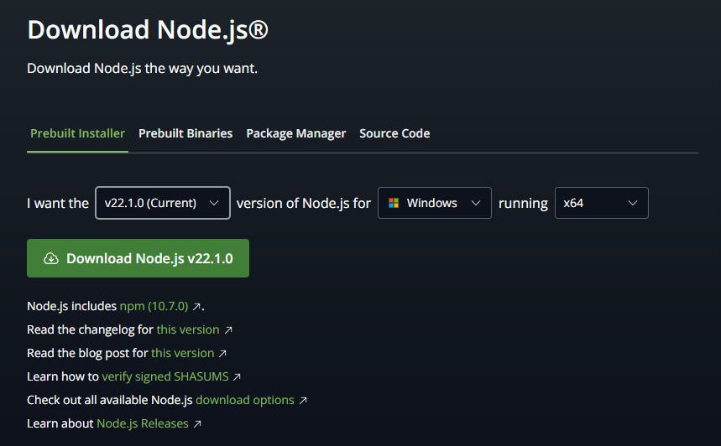Switch to the Prebuilt Binaries tab
This screenshot has width=721, height=446.
point(185,133)
